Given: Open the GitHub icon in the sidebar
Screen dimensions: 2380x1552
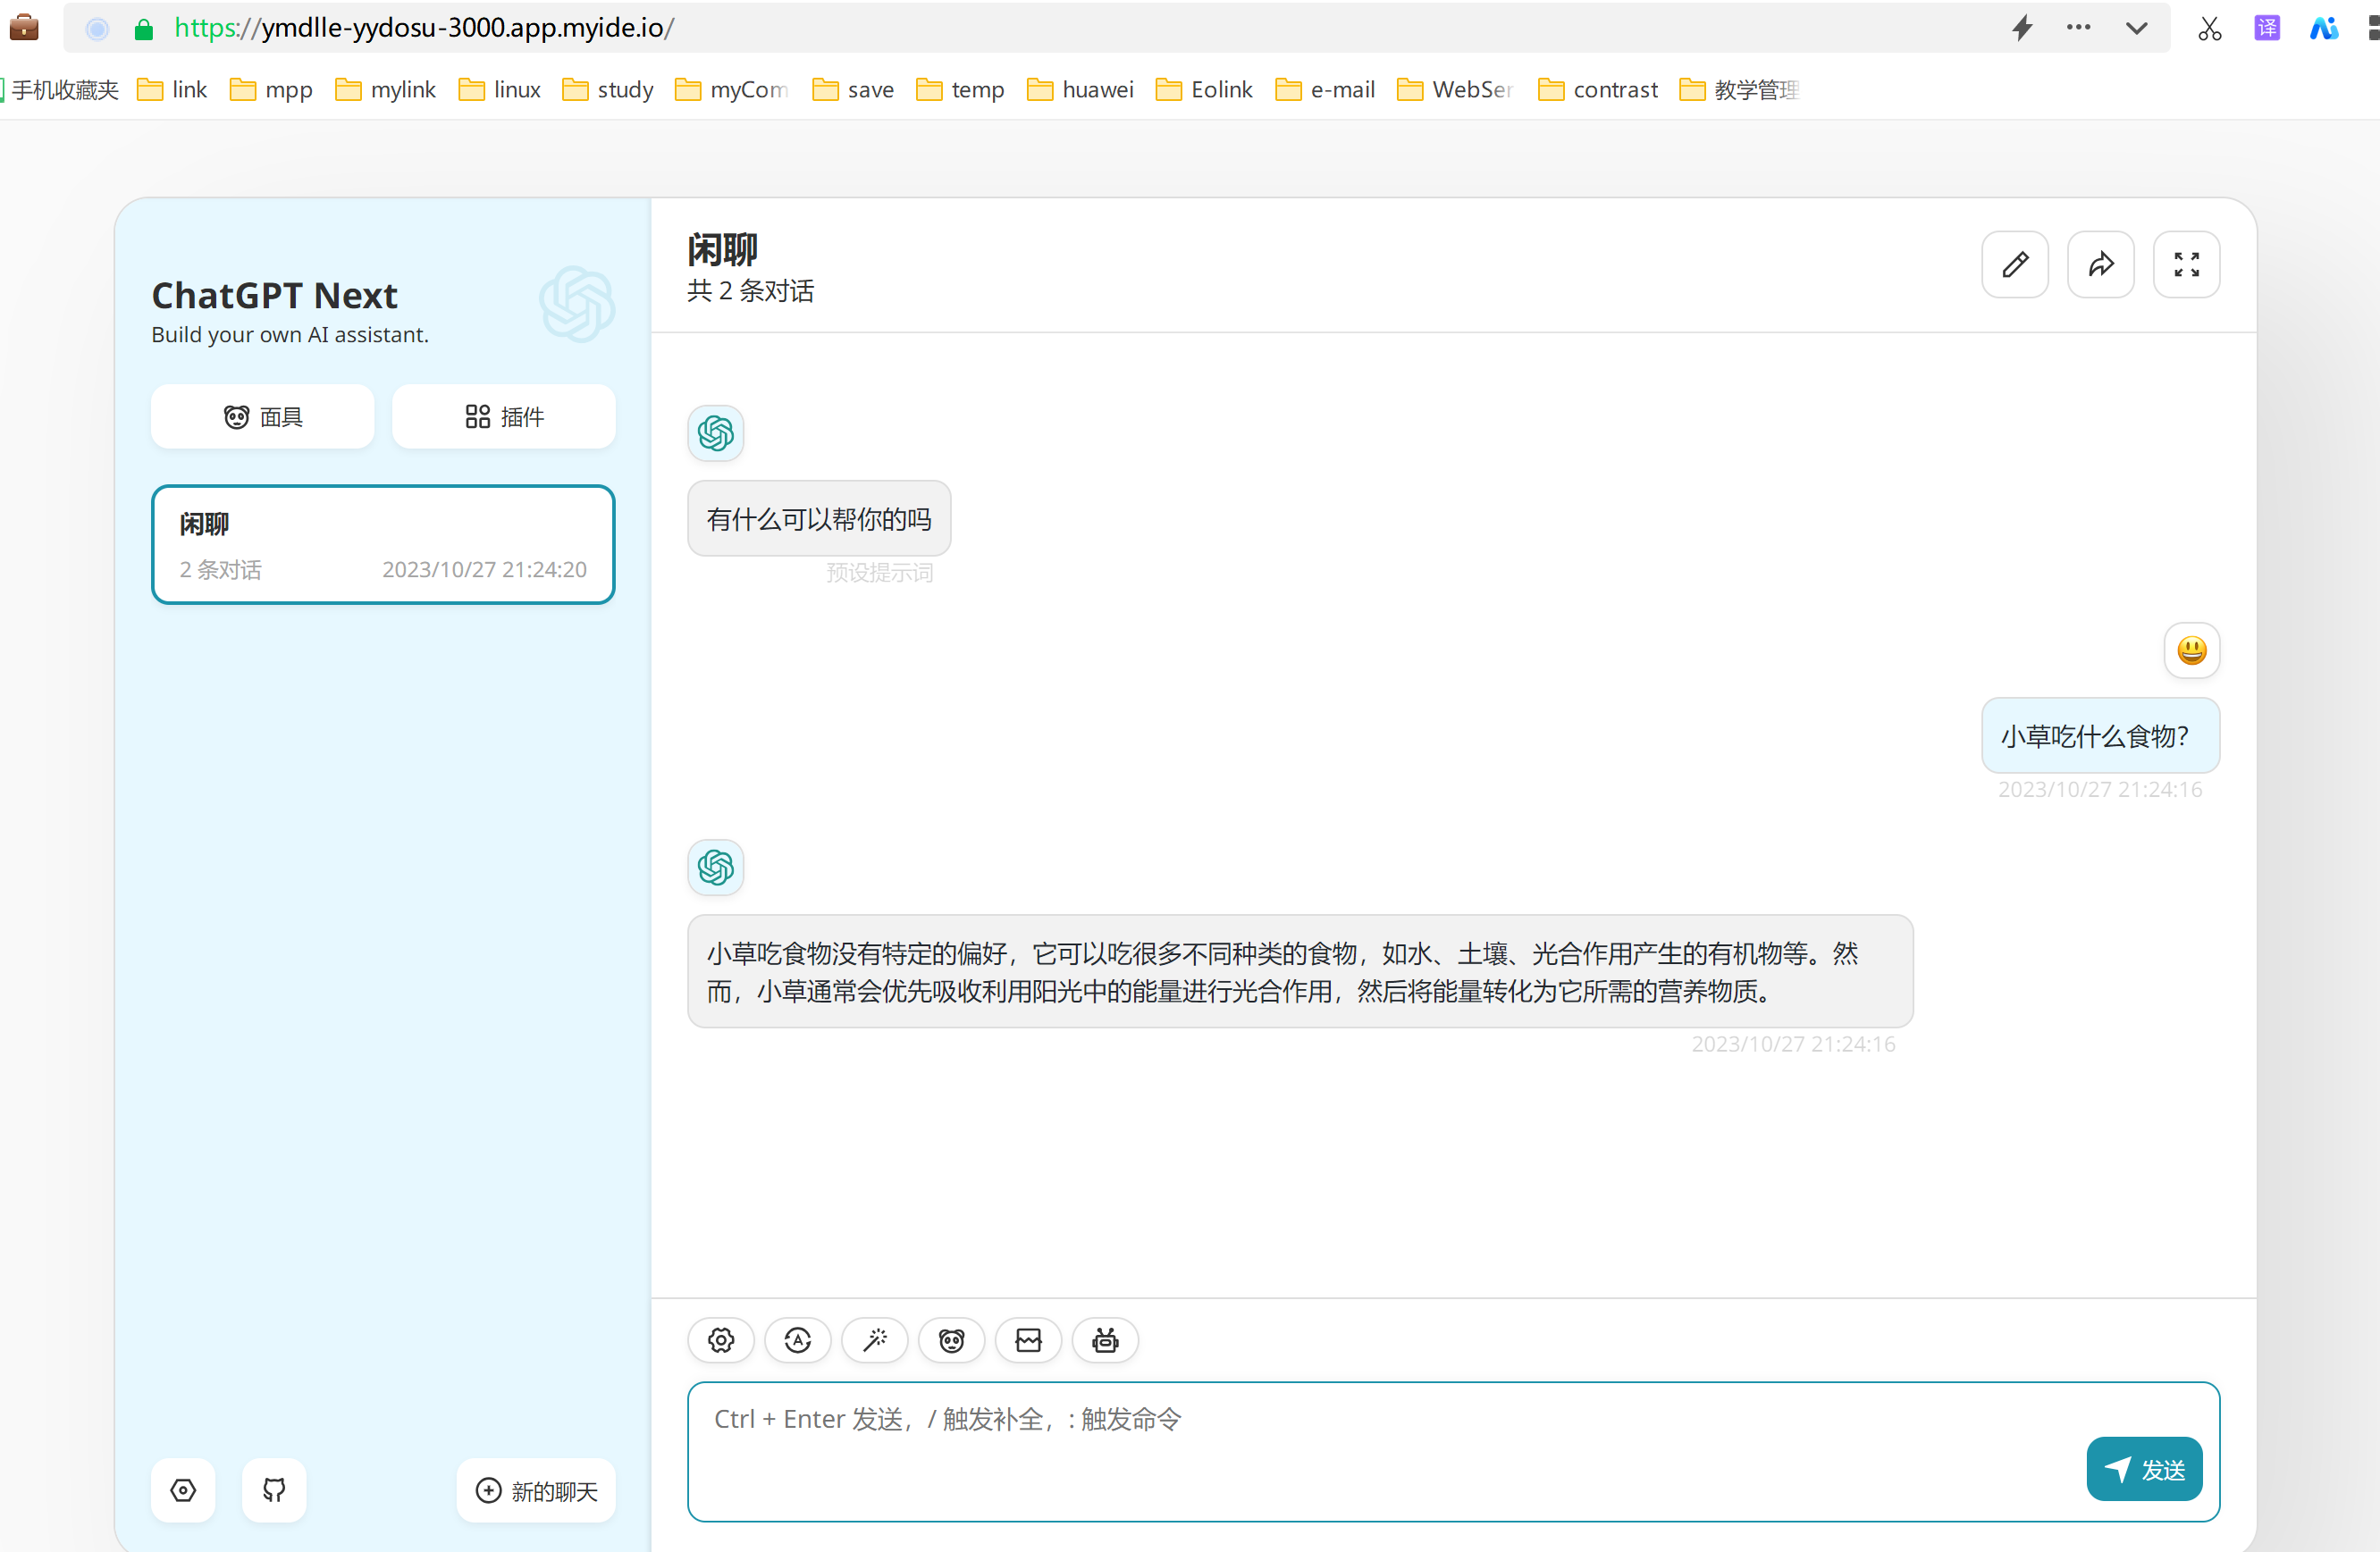Looking at the screenshot, I should 274,1490.
